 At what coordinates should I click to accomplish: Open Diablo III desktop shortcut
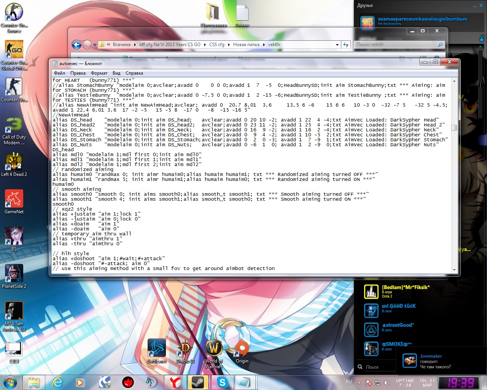pyautogui.click(x=185, y=351)
